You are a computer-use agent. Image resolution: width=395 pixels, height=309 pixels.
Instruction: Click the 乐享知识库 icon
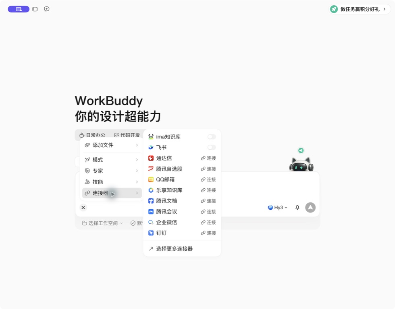pyautogui.click(x=151, y=190)
